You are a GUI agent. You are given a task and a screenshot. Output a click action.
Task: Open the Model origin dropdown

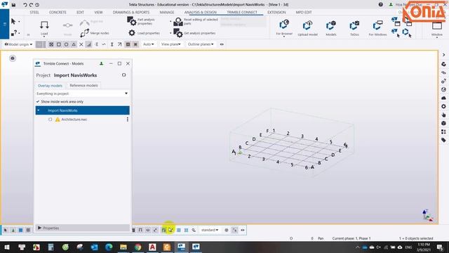click(x=18, y=44)
